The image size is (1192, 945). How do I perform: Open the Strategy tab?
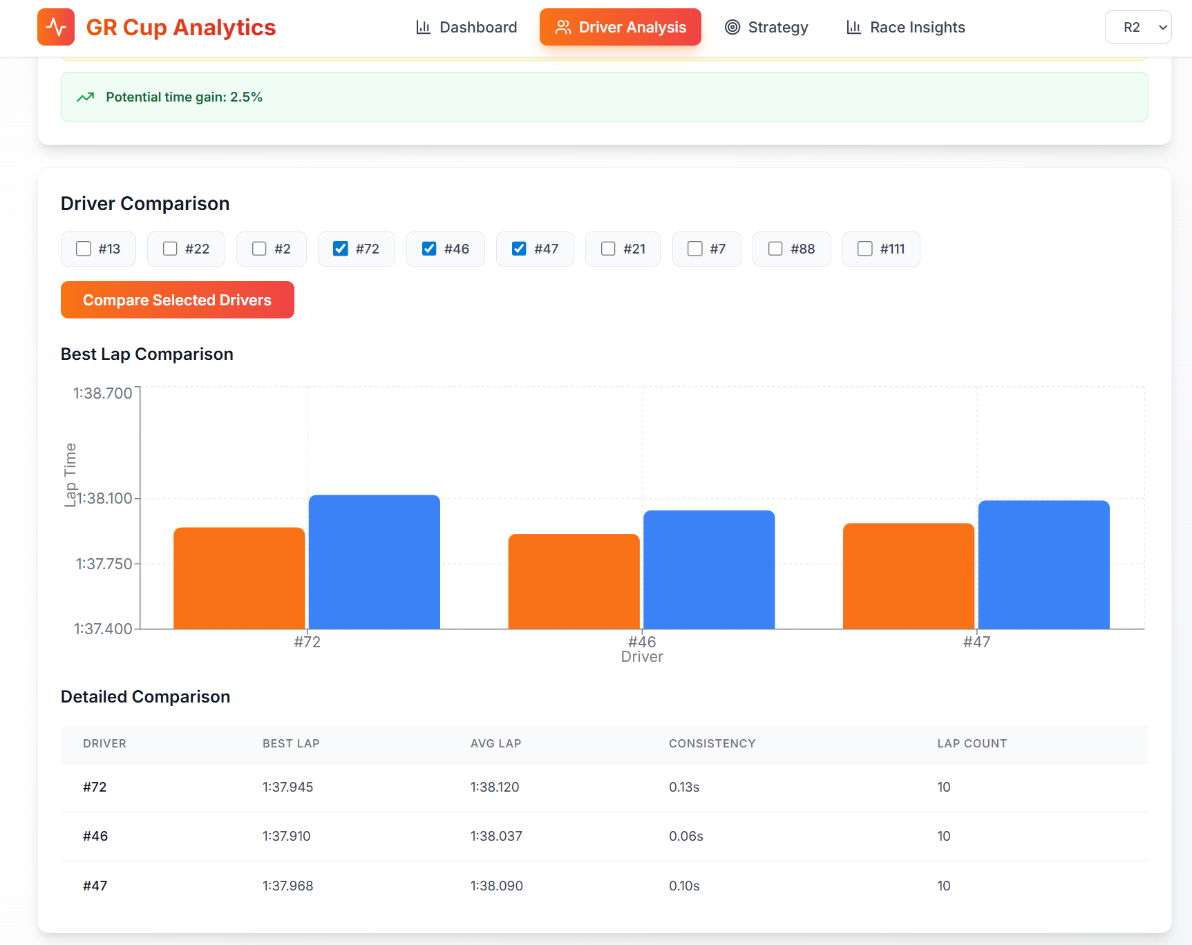click(766, 27)
